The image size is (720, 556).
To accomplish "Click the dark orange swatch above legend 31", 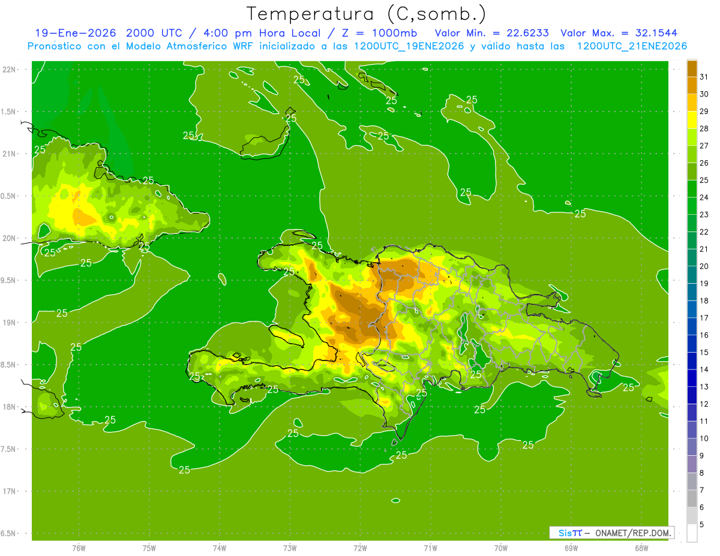I will coord(692,68).
